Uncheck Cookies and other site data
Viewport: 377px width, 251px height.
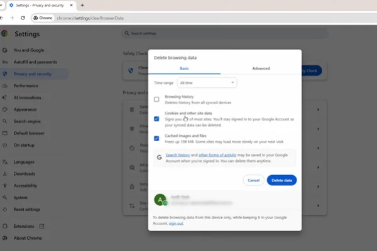pos(156,119)
